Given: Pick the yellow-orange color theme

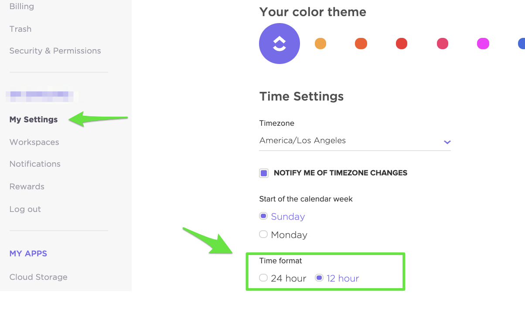Looking at the screenshot, I should point(320,44).
